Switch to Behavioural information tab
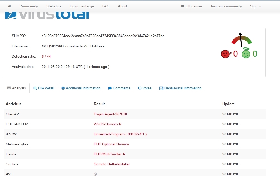The width and height of the screenshot is (280, 176). (180, 88)
